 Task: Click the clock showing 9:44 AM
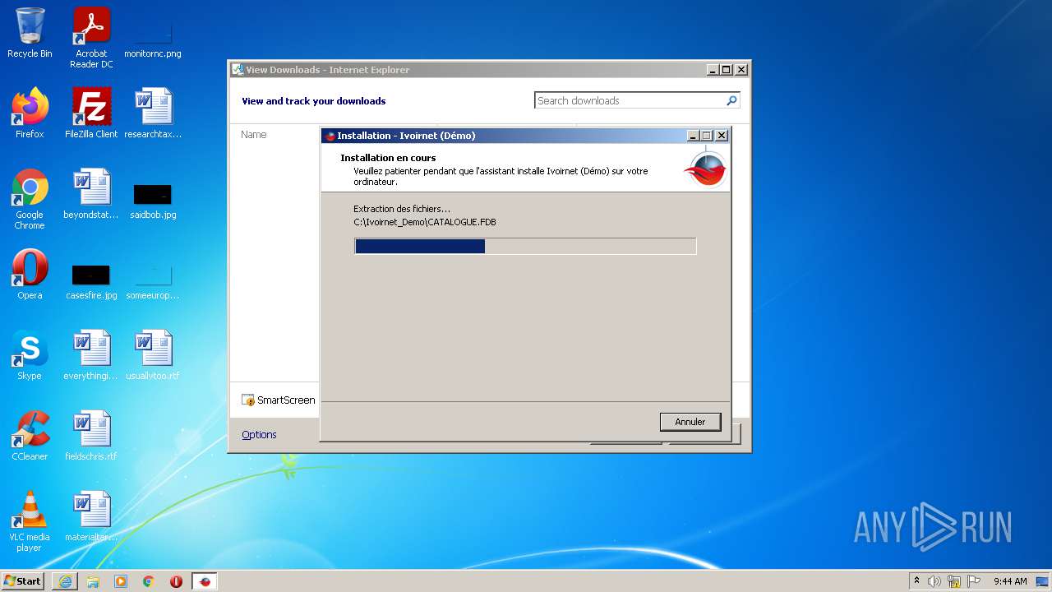pos(1010,581)
